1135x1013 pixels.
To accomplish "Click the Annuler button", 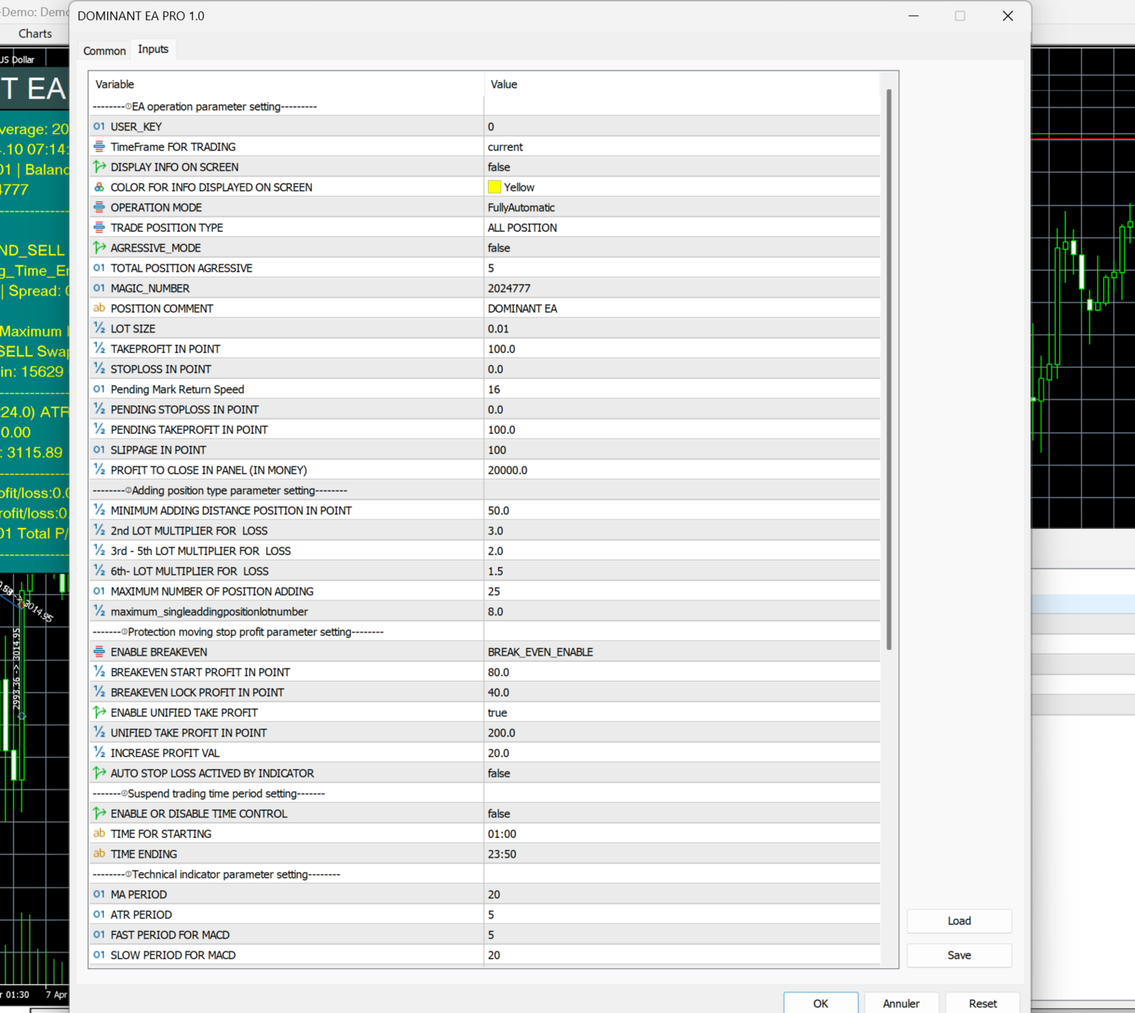I will click(x=901, y=1003).
